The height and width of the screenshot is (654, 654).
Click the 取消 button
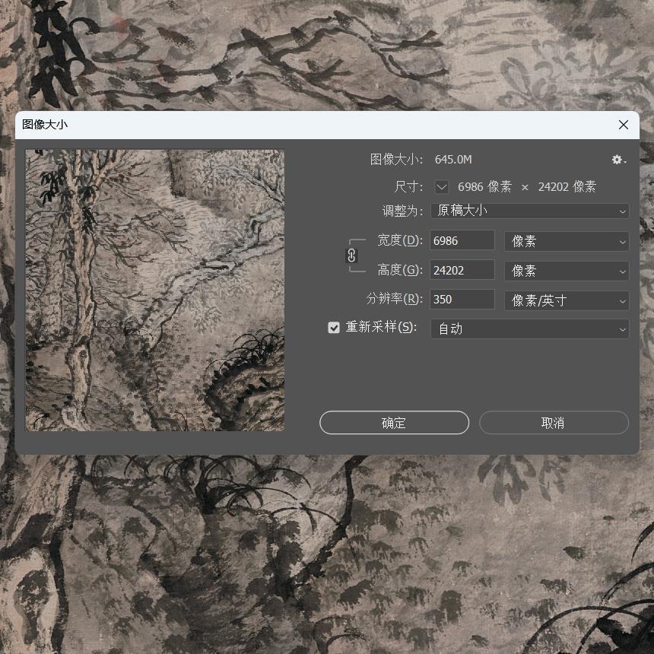[x=554, y=423]
